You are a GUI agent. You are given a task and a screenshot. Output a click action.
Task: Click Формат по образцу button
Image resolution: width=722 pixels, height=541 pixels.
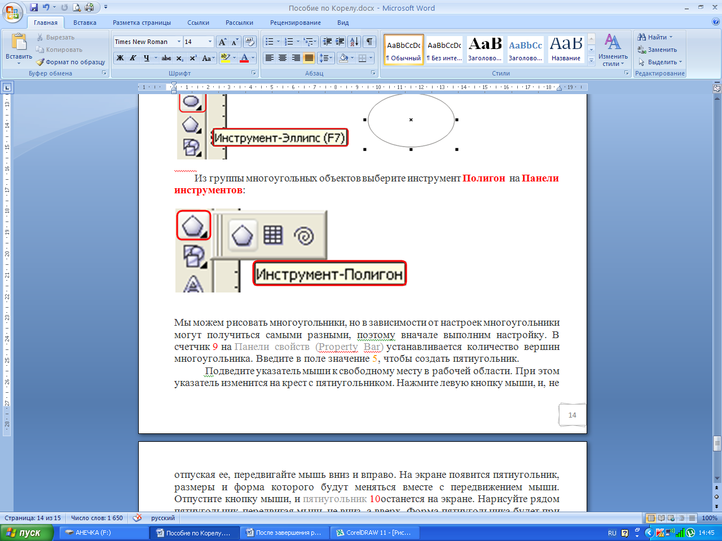click(71, 62)
